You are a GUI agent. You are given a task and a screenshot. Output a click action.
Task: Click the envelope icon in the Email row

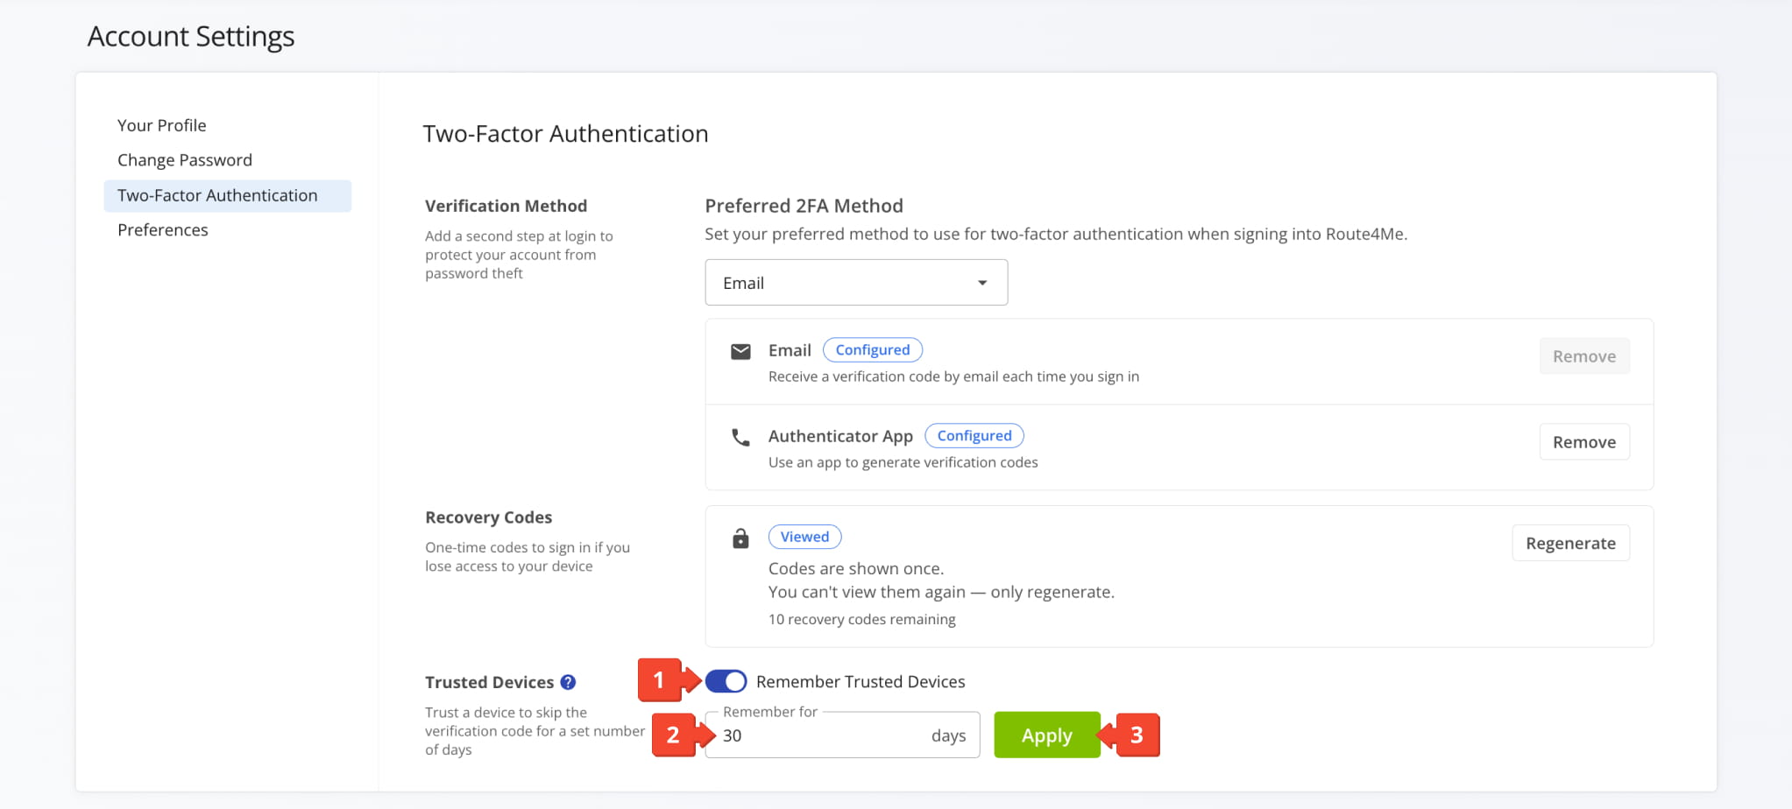tap(740, 352)
